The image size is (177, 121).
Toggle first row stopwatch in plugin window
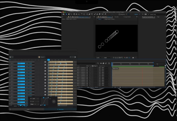(11, 63)
